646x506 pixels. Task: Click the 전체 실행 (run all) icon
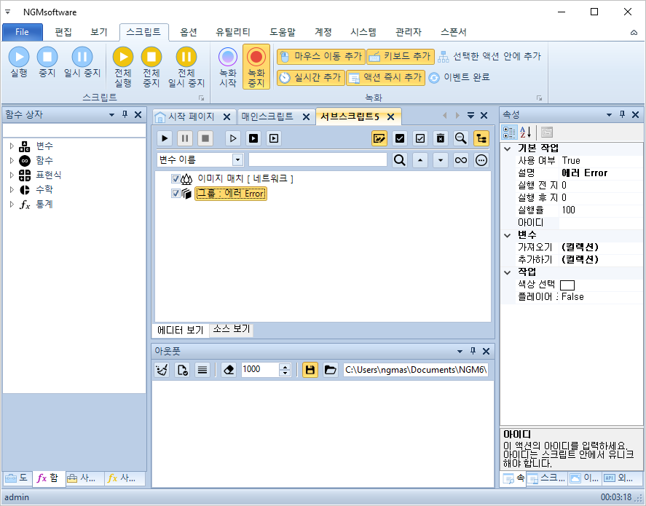pyautogui.click(x=123, y=57)
